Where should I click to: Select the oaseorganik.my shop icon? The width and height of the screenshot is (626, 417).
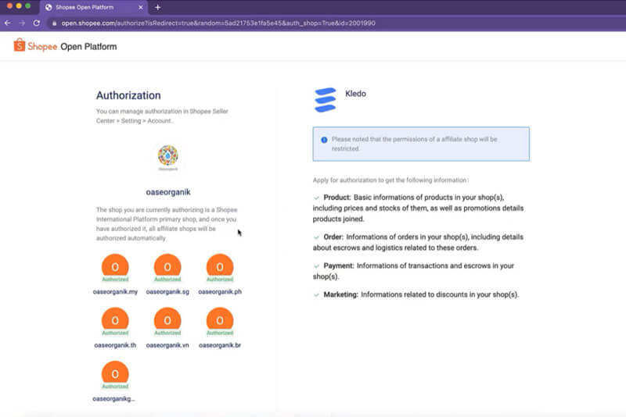tap(115, 266)
